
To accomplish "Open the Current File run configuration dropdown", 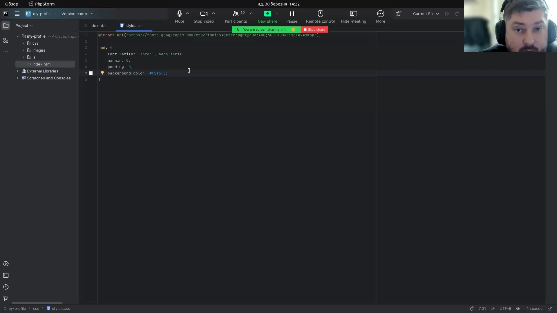I will 426,14.
